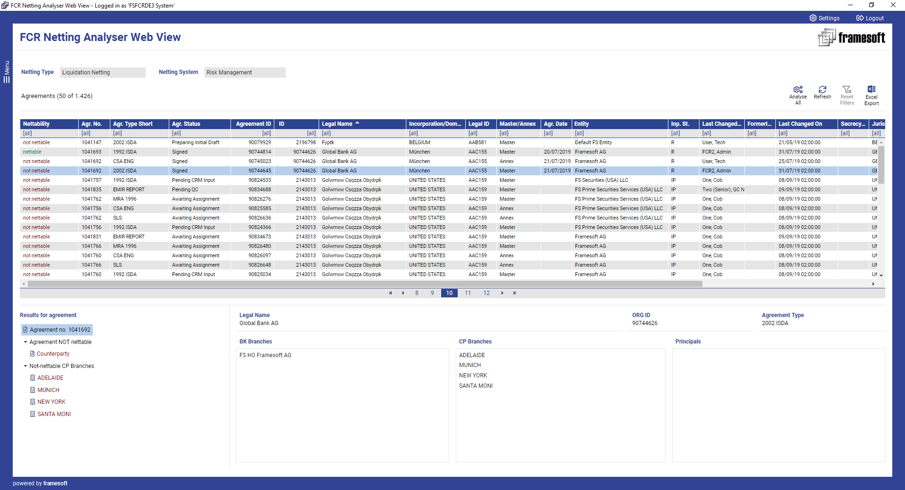
Task: Go to page 9
Action: [x=432, y=293]
